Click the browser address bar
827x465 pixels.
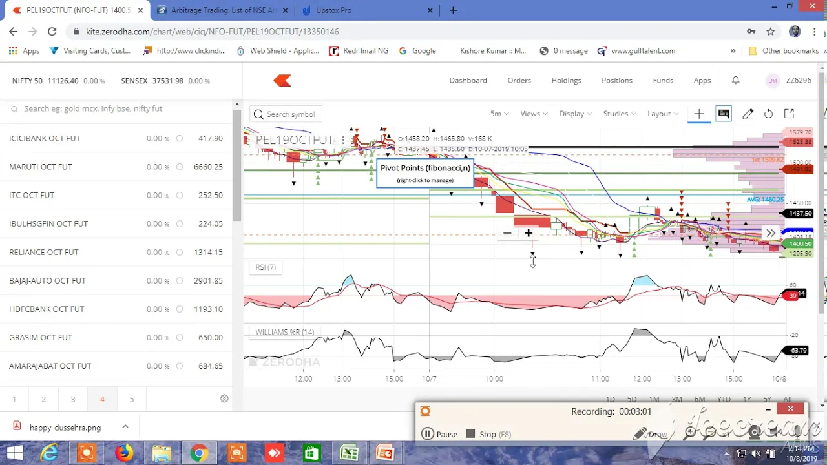(x=407, y=31)
